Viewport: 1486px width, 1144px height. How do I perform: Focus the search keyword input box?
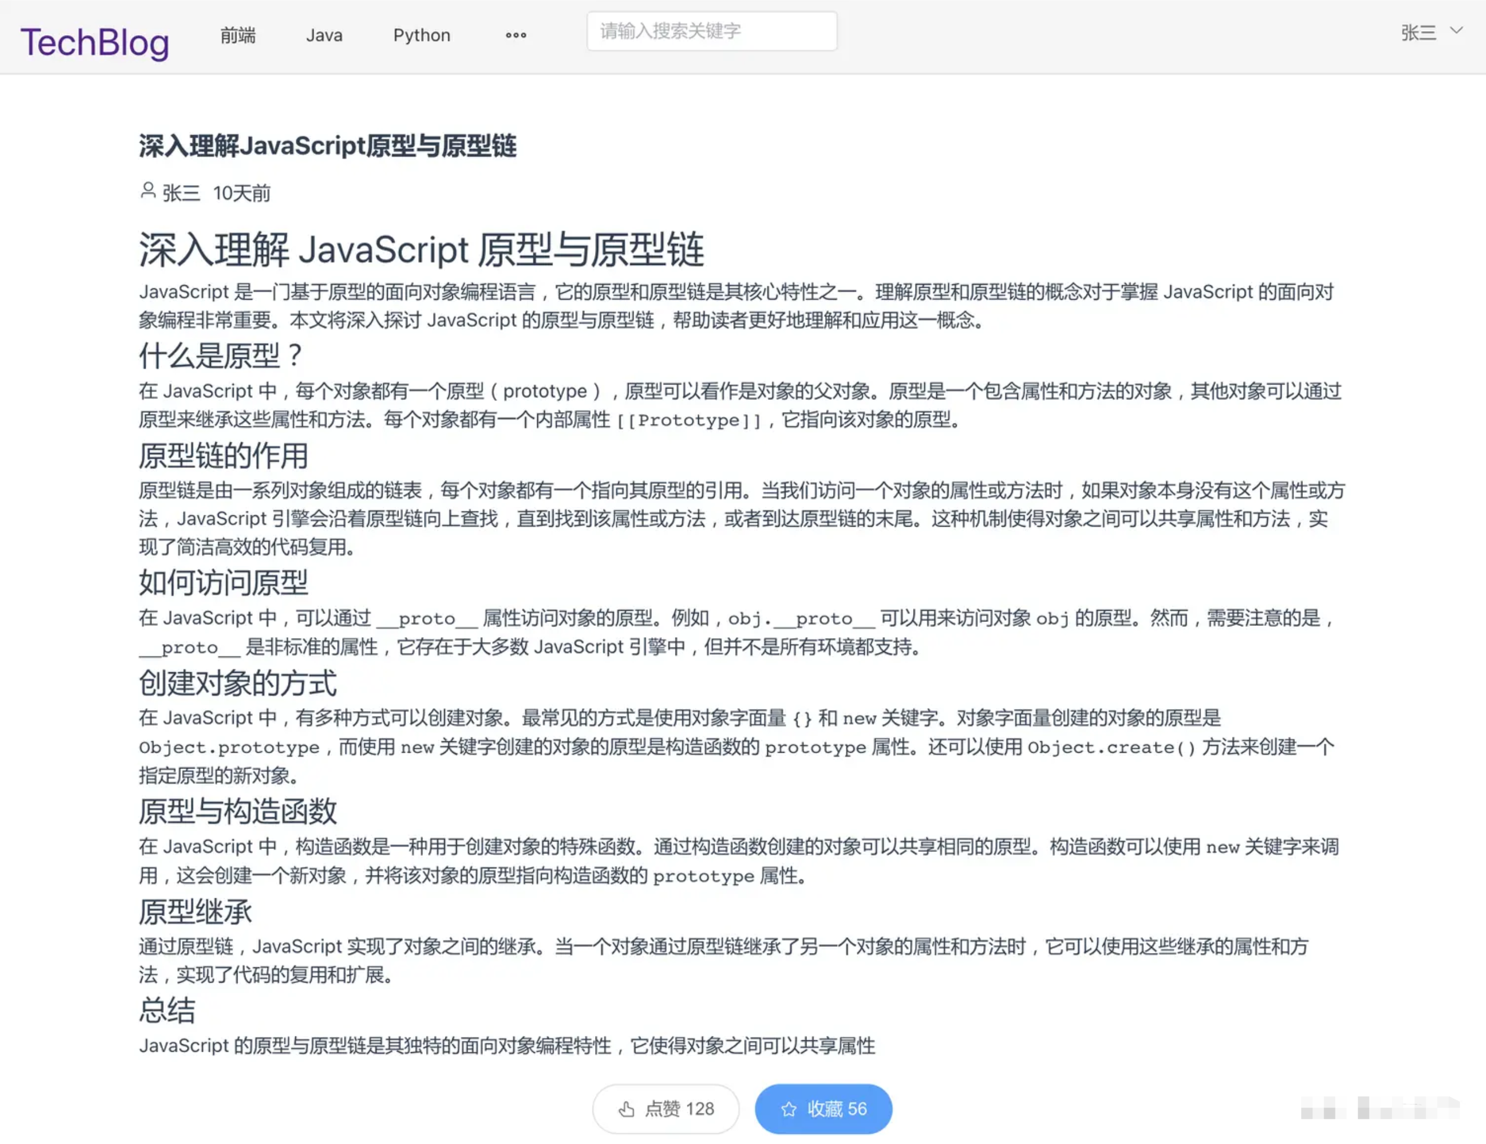pyautogui.click(x=712, y=31)
